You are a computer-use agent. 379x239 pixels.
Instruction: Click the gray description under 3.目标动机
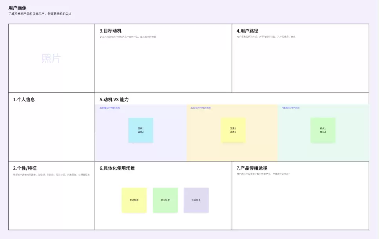click(128, 37)
